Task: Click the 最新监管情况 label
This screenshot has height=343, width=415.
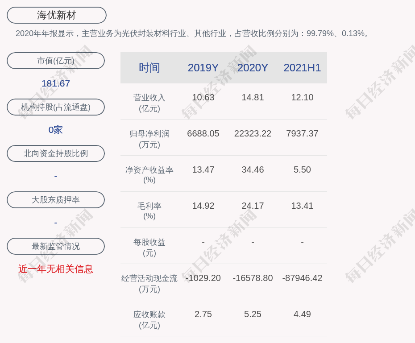Action: tap(56, 246)
